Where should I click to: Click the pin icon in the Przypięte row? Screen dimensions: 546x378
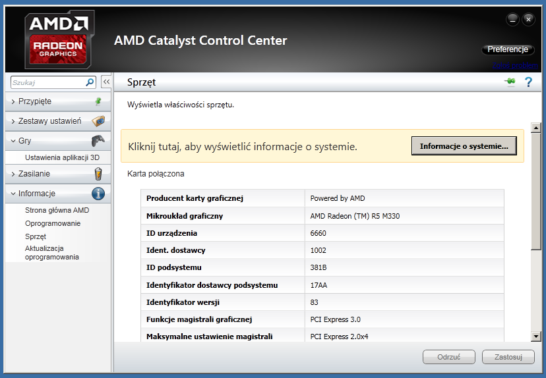point(98,101)
